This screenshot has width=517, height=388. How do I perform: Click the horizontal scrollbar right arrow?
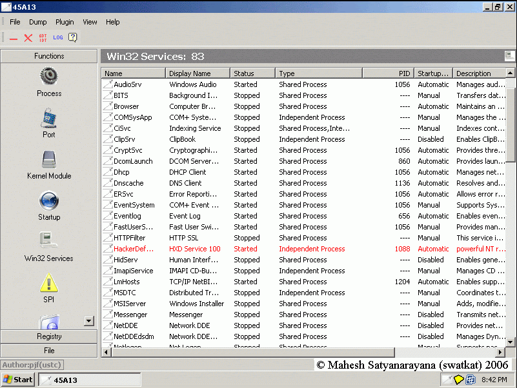coord(500,352)
